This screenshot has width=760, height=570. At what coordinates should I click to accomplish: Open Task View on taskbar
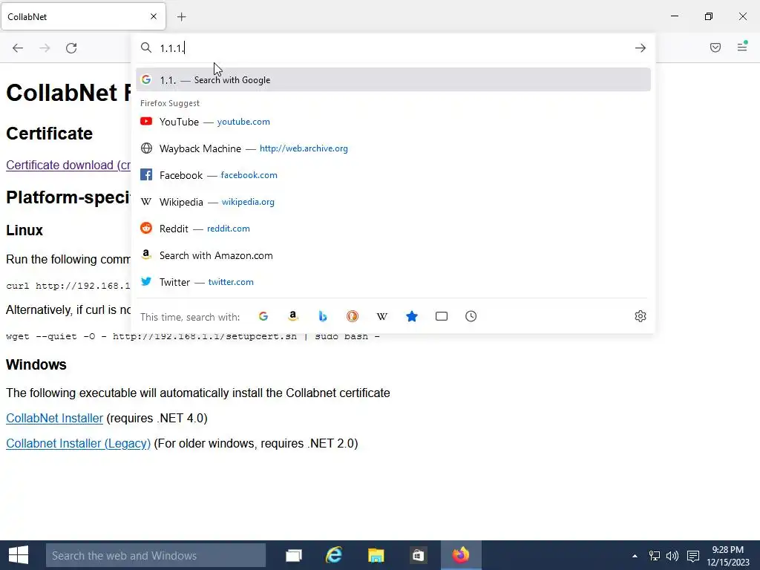pos(294,555)
